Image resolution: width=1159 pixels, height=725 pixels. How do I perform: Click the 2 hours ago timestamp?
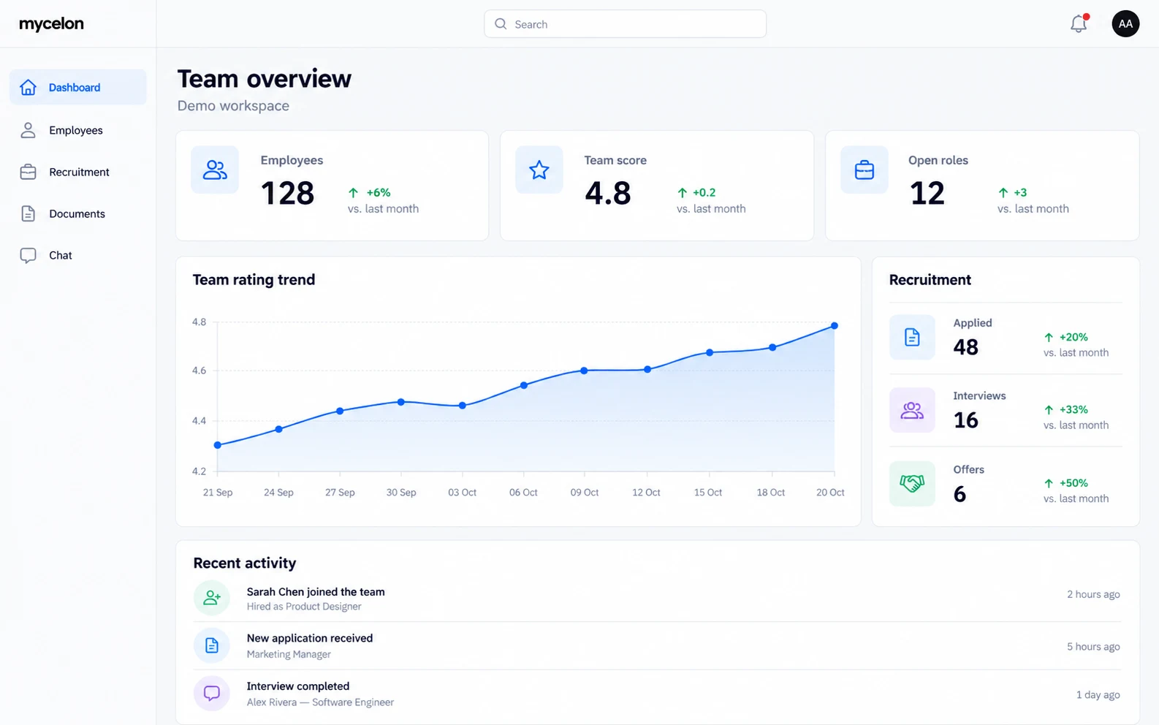tap(1093, 594)
